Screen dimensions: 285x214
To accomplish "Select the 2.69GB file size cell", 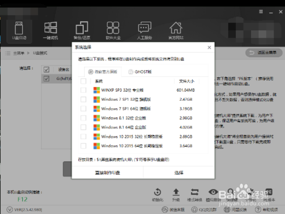I will click(186, 137).
